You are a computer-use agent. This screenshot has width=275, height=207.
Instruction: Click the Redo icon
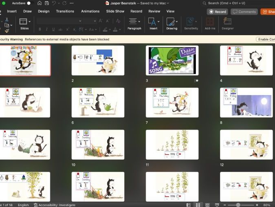click(x=64, y=3)
